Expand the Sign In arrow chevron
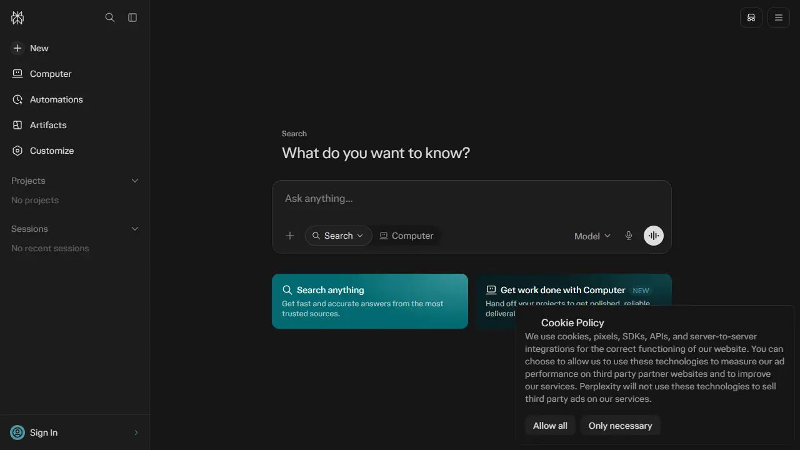The width and height of the screenshot is (800, 450). pyautogui.click(x=136, y=432)
